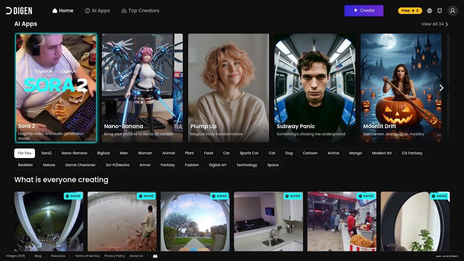Image resolution: width=464 pixels, height=261 pixels.
Task: Go to Home tab
Action: pos(63,11)
